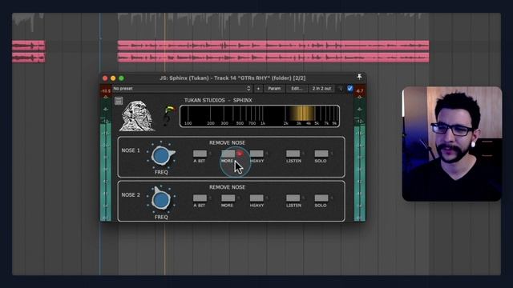Toggle MORE for Nose 2
This screenshot has height=288, width=513.
tap(228, 198)
